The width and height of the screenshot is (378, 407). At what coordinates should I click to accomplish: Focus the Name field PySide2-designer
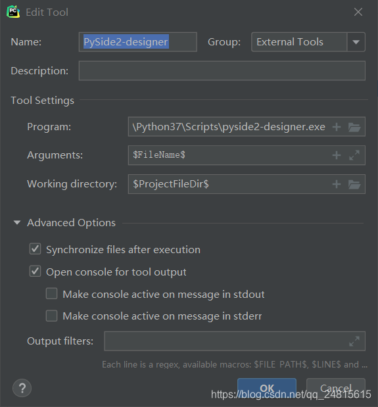coord(138,42)
